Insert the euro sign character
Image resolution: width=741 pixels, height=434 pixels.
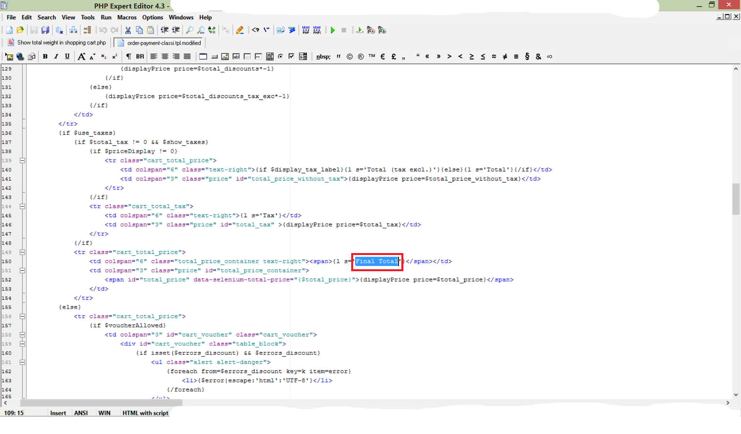[x=382, y=56]
